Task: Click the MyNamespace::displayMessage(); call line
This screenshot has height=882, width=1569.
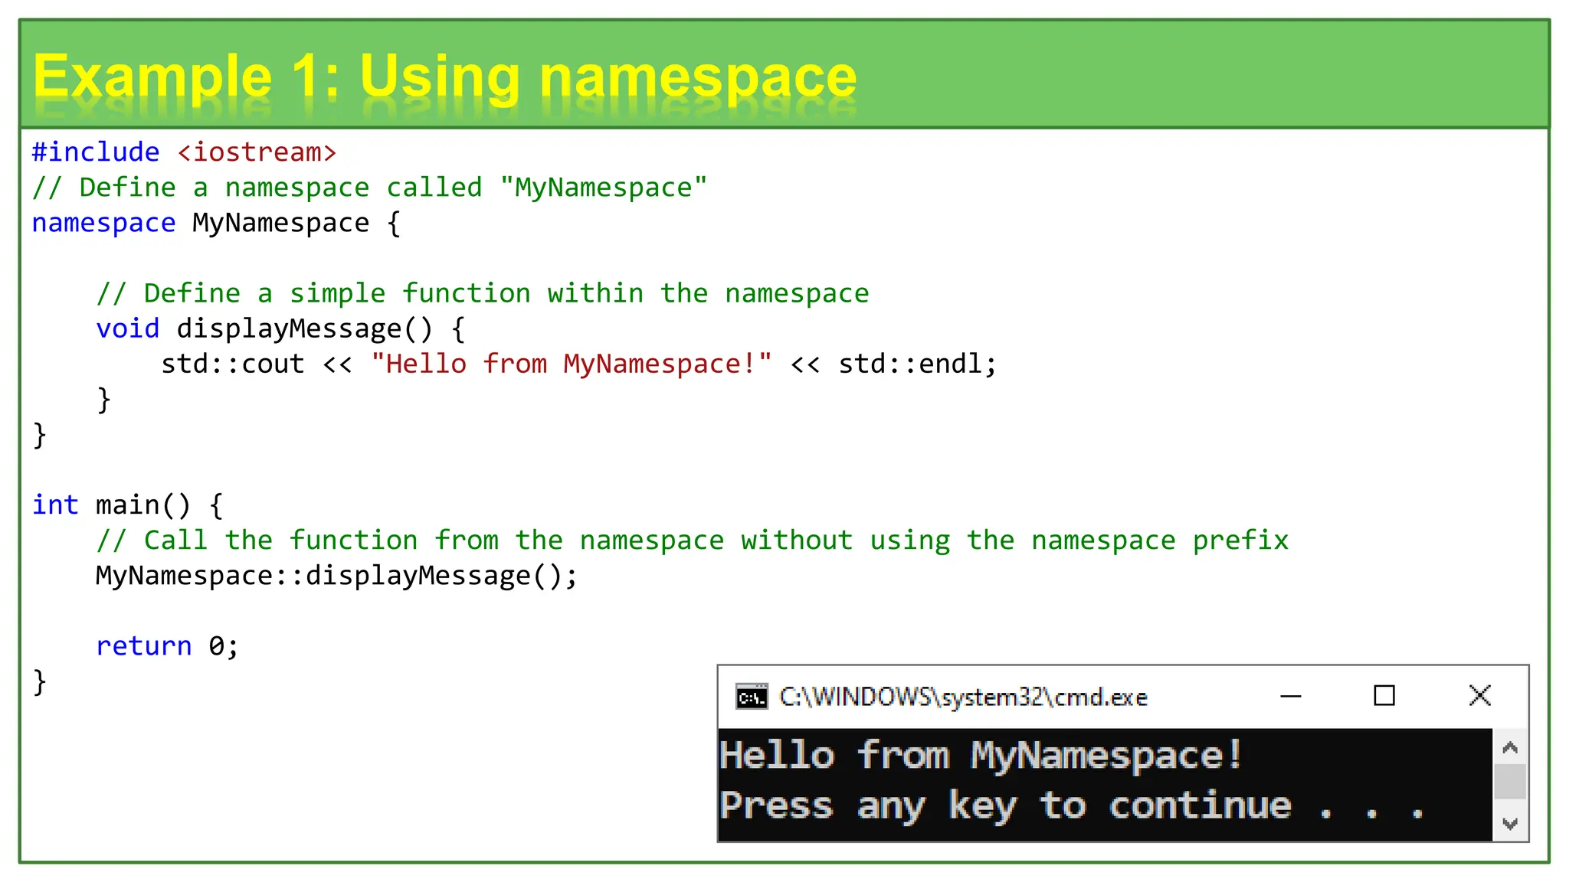Action: (336, 576)
